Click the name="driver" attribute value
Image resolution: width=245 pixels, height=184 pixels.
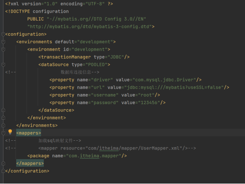click(102, 80)
